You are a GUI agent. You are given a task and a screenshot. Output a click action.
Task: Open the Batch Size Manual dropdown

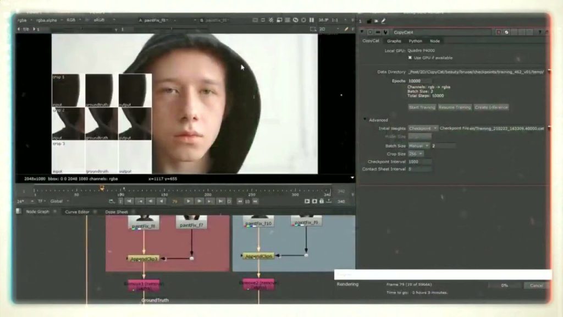(419, 145)
